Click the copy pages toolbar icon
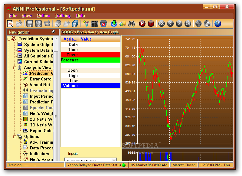 coord(58,24)
